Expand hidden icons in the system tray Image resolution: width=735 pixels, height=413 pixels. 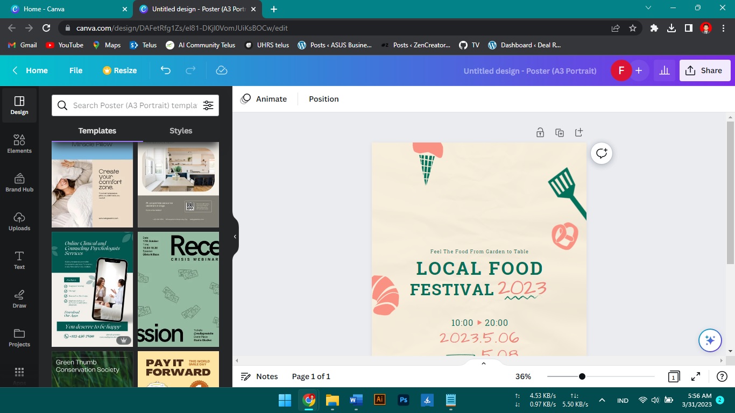602,400
